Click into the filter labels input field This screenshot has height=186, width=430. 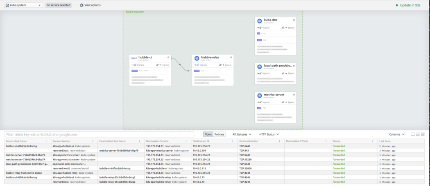point(99,134)
